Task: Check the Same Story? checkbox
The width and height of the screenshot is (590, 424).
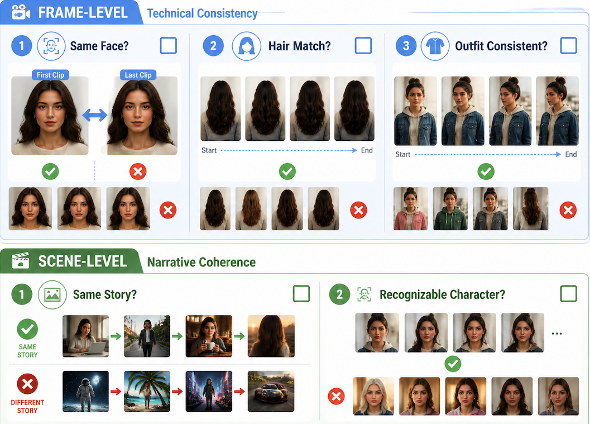Action: click(x=301, y=294)
